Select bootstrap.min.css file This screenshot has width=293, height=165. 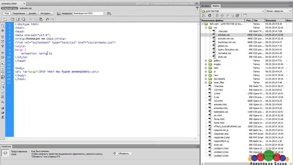click(227, 42)
